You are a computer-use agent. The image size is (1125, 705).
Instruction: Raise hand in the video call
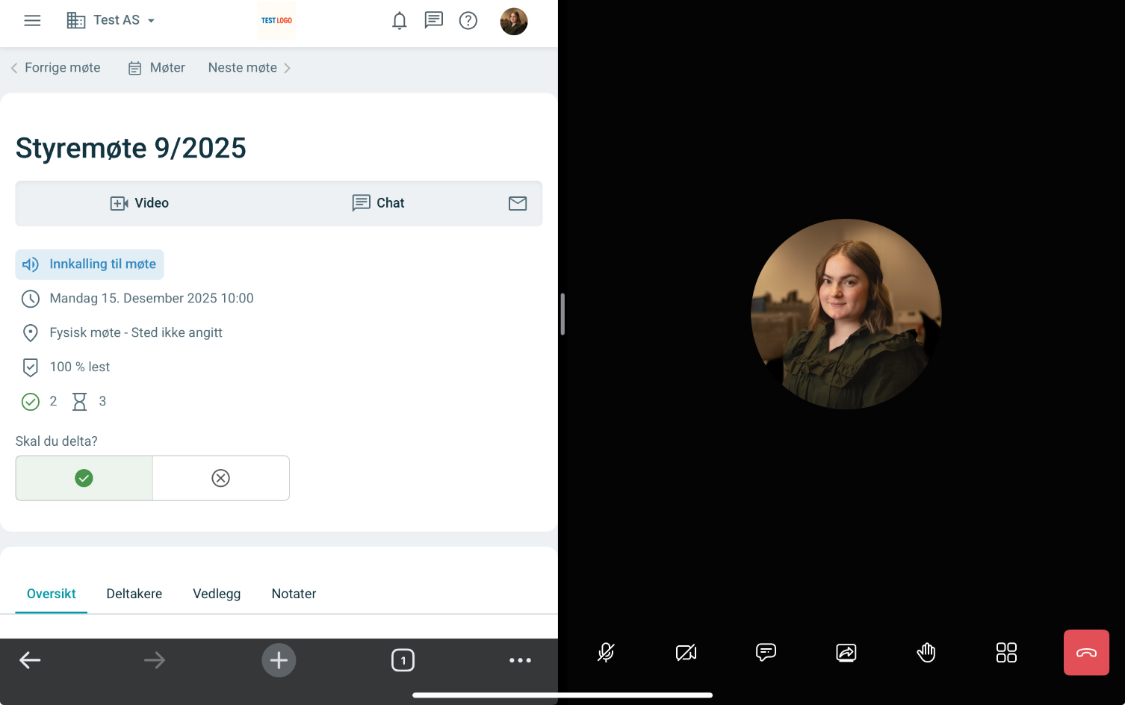[x=926, y=653]
